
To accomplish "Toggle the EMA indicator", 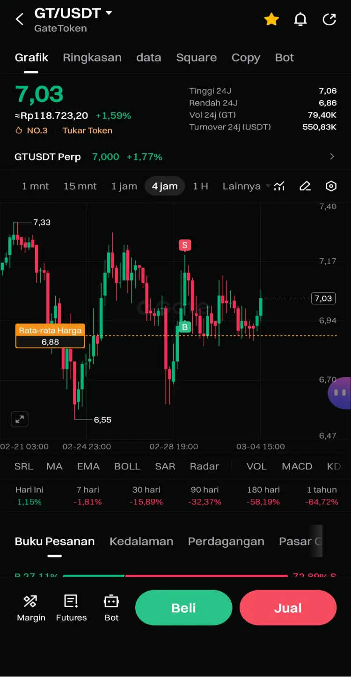I will [x=88, y=466].
